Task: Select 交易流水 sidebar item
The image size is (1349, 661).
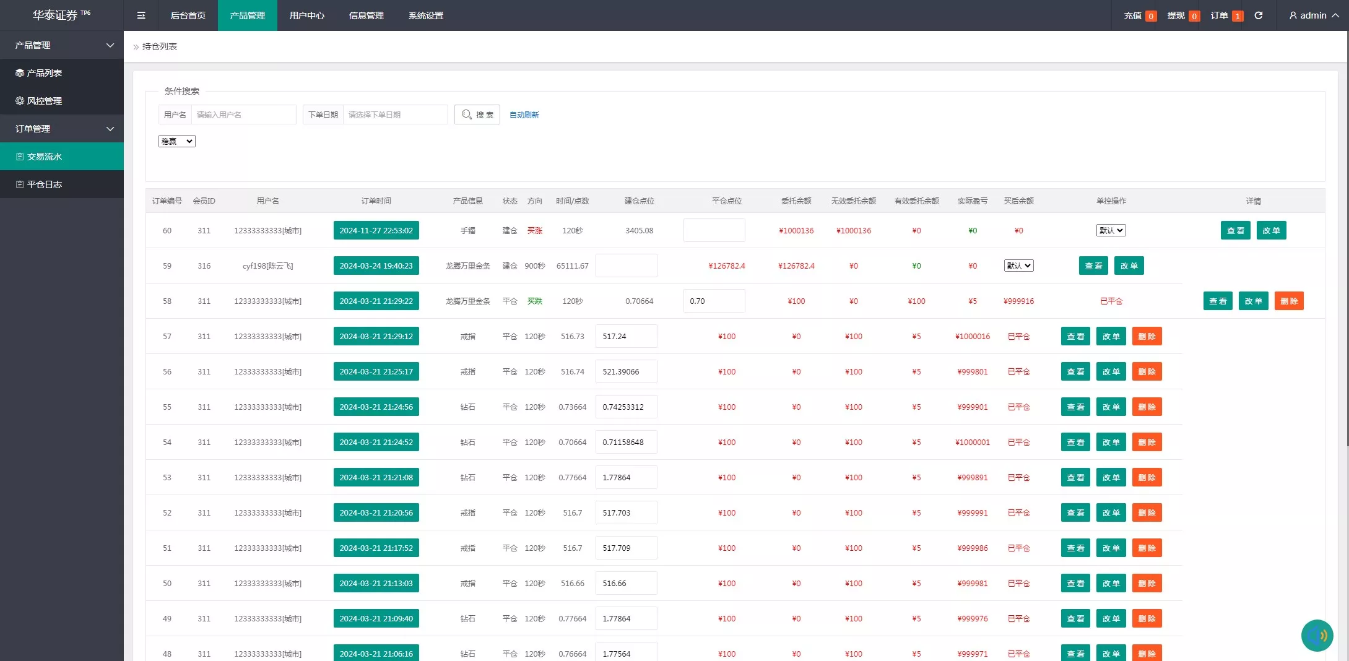Action: coord(45,157)
